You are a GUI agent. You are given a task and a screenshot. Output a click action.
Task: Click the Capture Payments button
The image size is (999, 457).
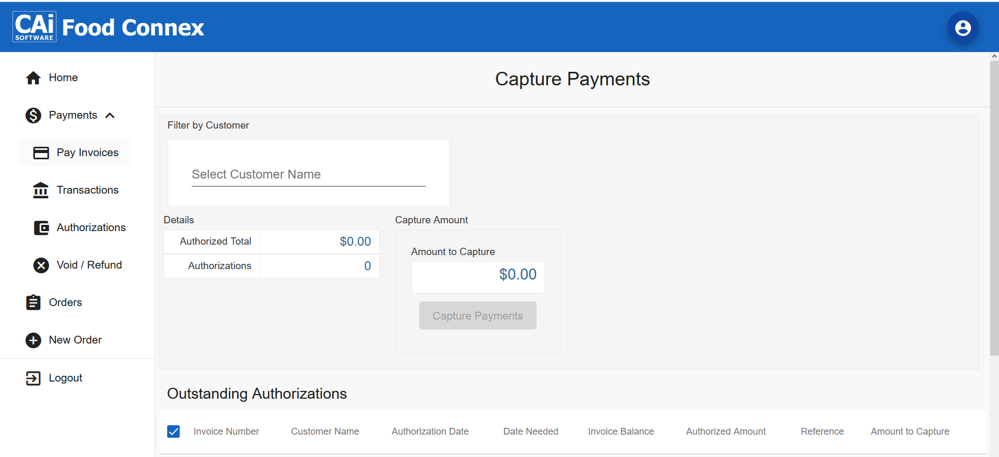click(x=478, y=315)
